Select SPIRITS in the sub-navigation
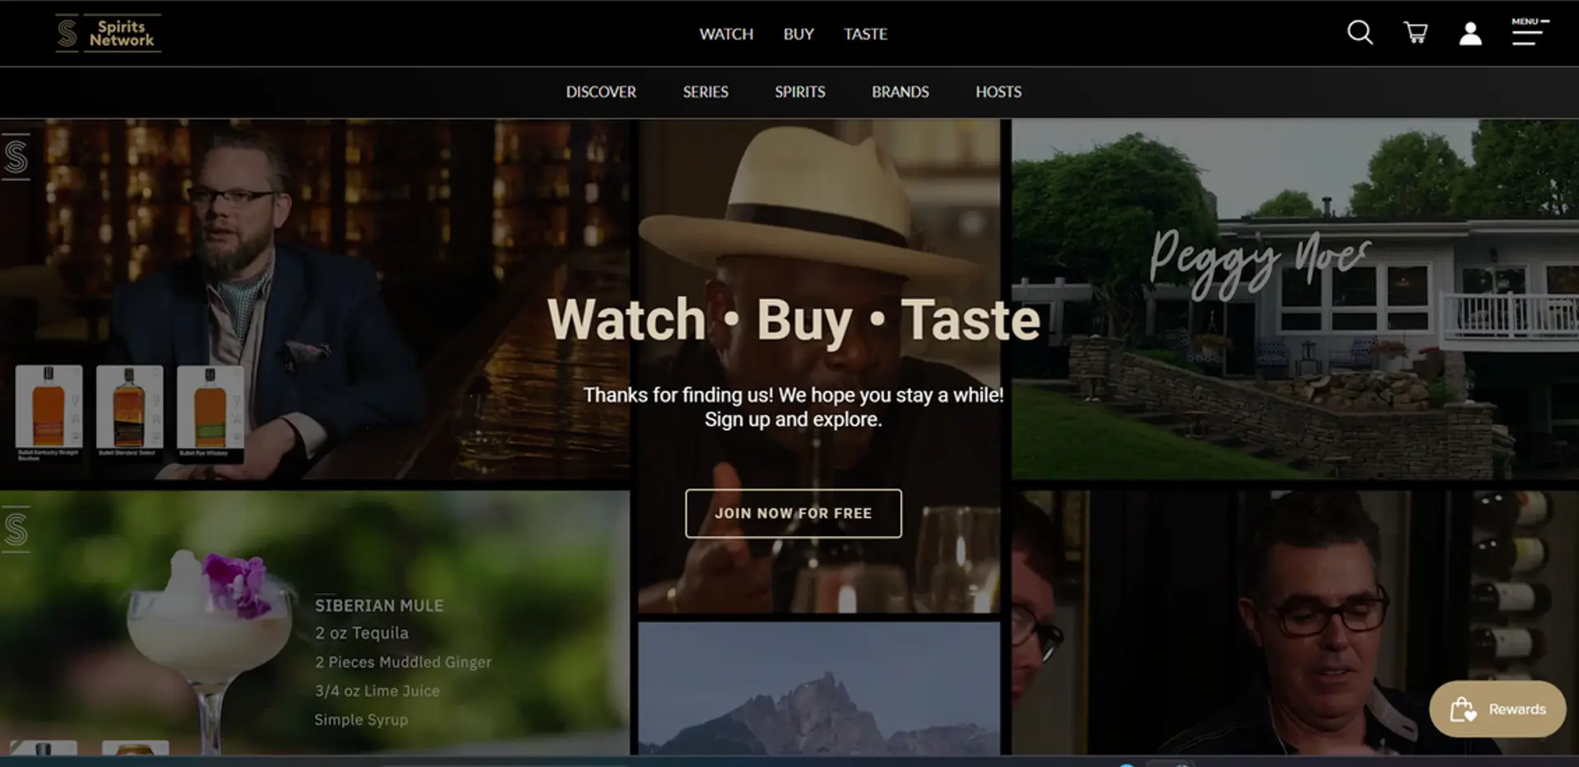 click(800, 92)
